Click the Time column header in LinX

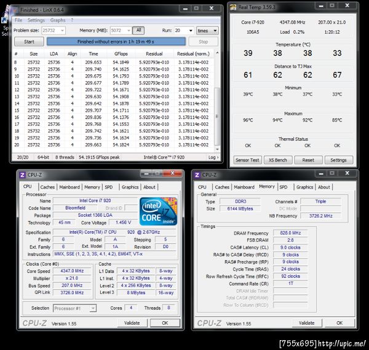click(93, 54)
